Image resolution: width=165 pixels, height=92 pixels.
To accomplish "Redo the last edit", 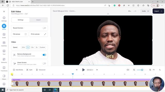I will [x=135, y=11].
